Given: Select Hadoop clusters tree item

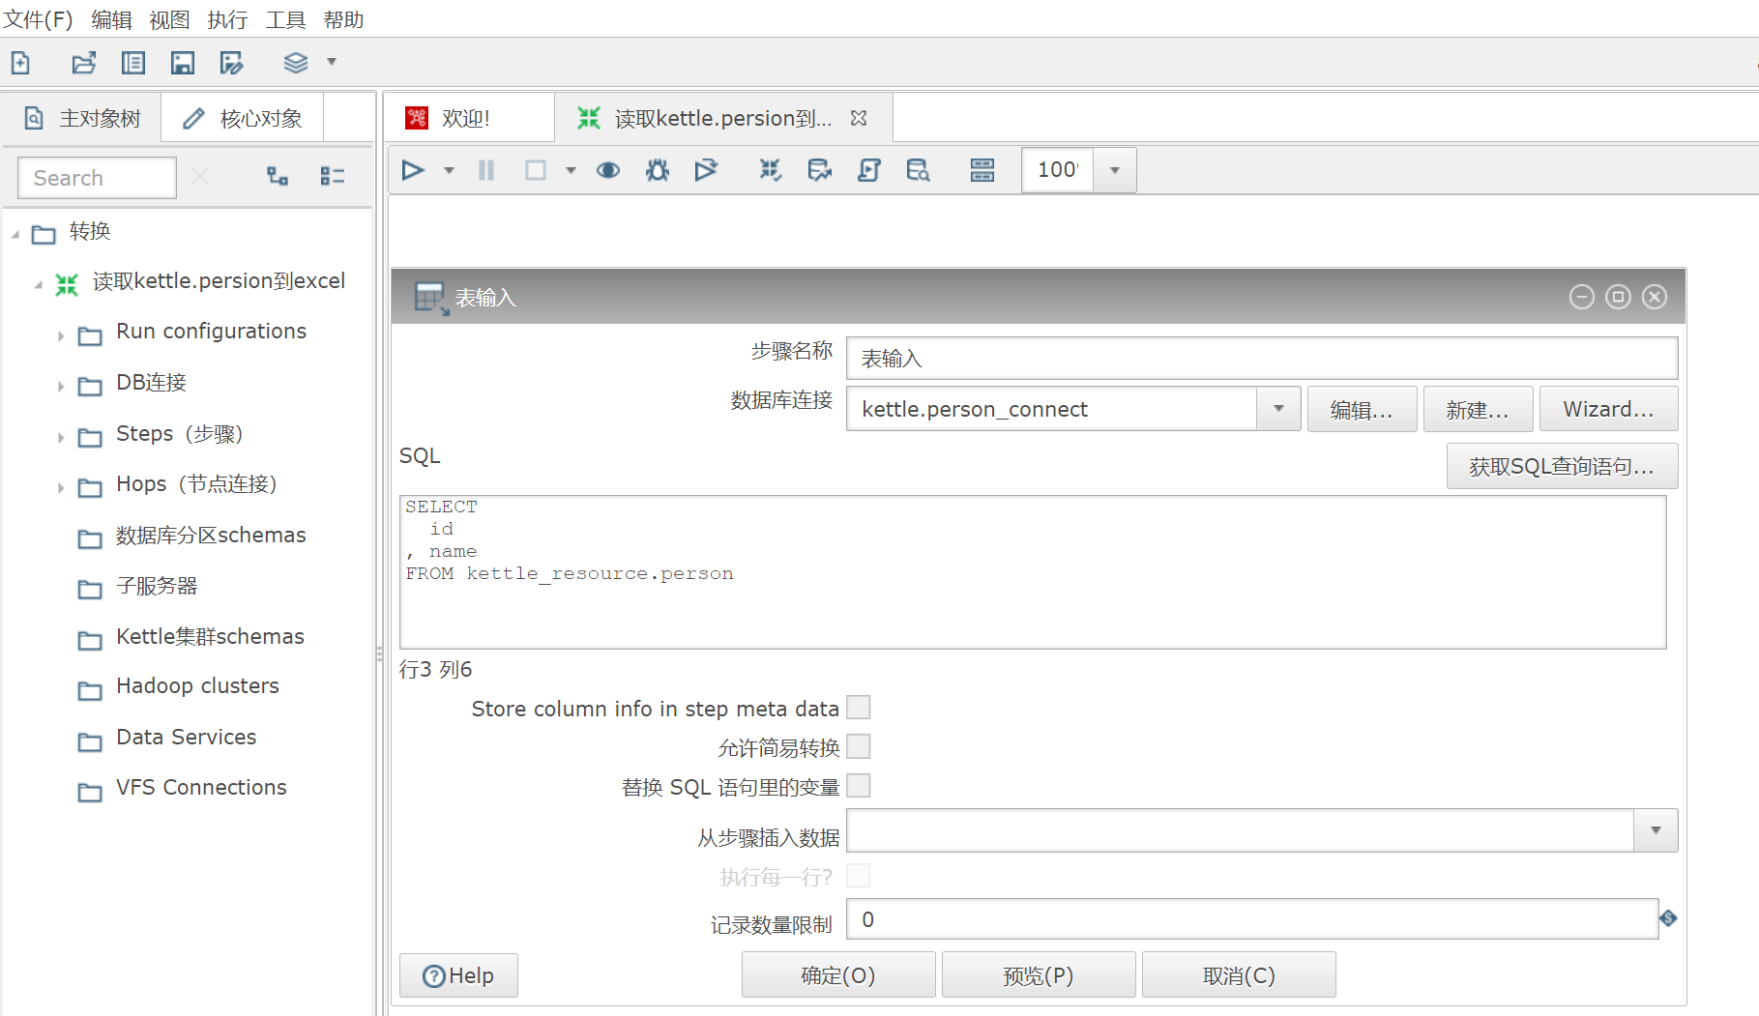Looking at the screenshot, I should point(197,686).
